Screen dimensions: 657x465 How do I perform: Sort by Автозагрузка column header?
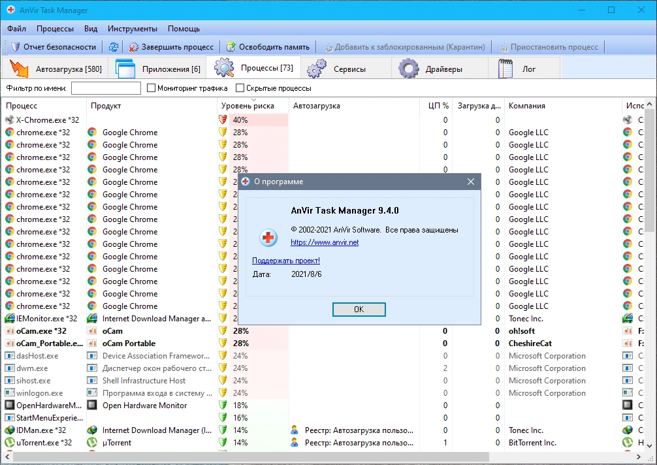(354, 106)
